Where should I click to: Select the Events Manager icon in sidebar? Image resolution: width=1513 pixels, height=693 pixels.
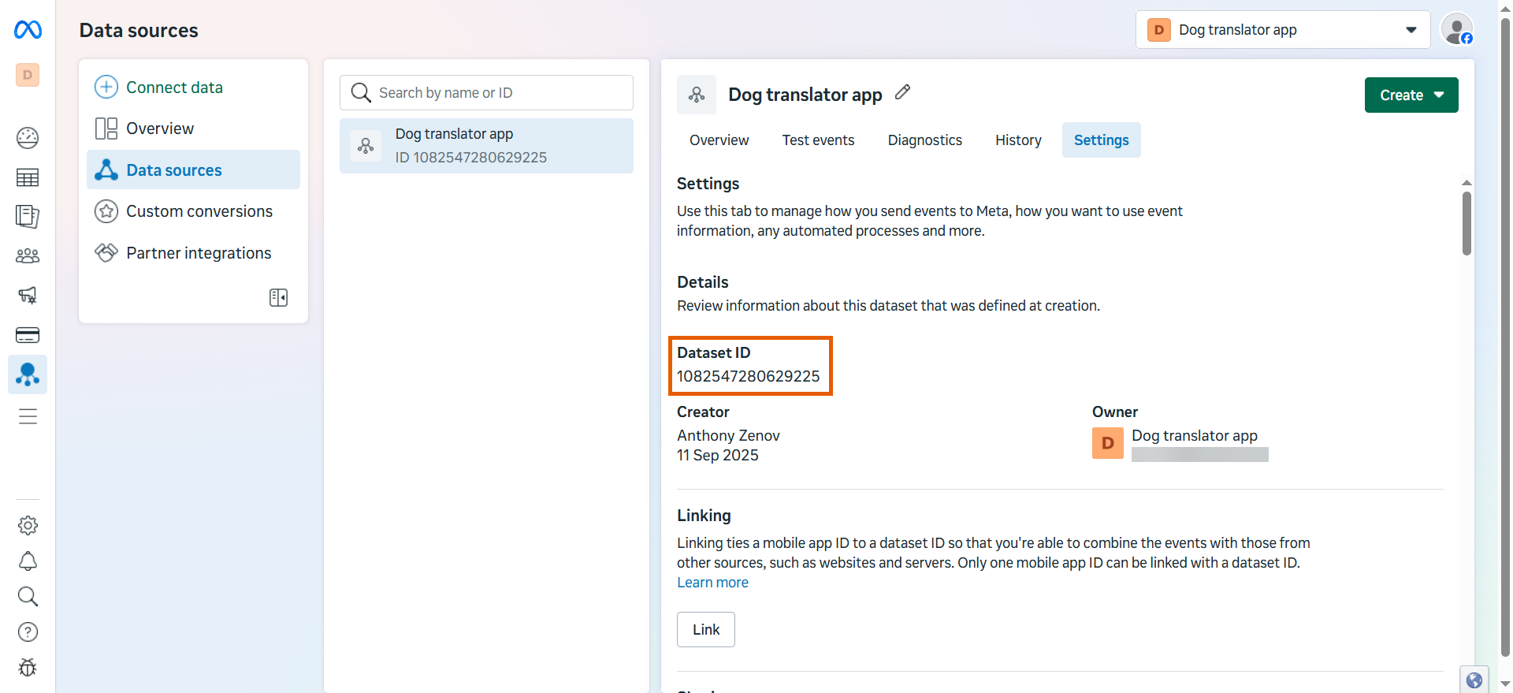[x=28, y=374]
